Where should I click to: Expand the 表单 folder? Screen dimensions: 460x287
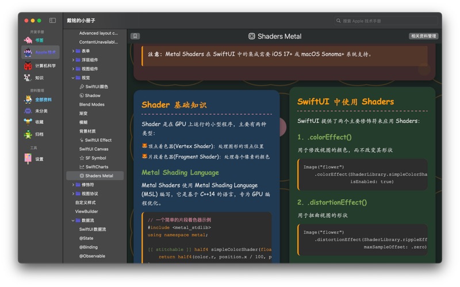[x=73, y=51]
